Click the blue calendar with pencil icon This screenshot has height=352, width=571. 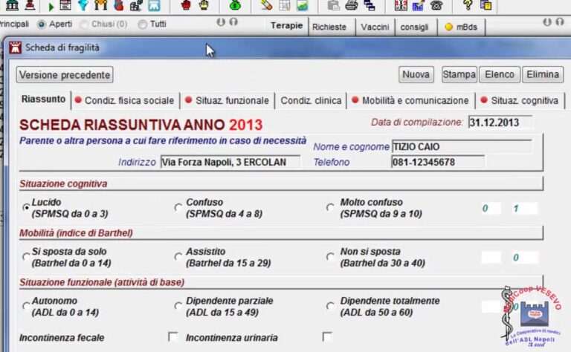[x=418, y=5]
